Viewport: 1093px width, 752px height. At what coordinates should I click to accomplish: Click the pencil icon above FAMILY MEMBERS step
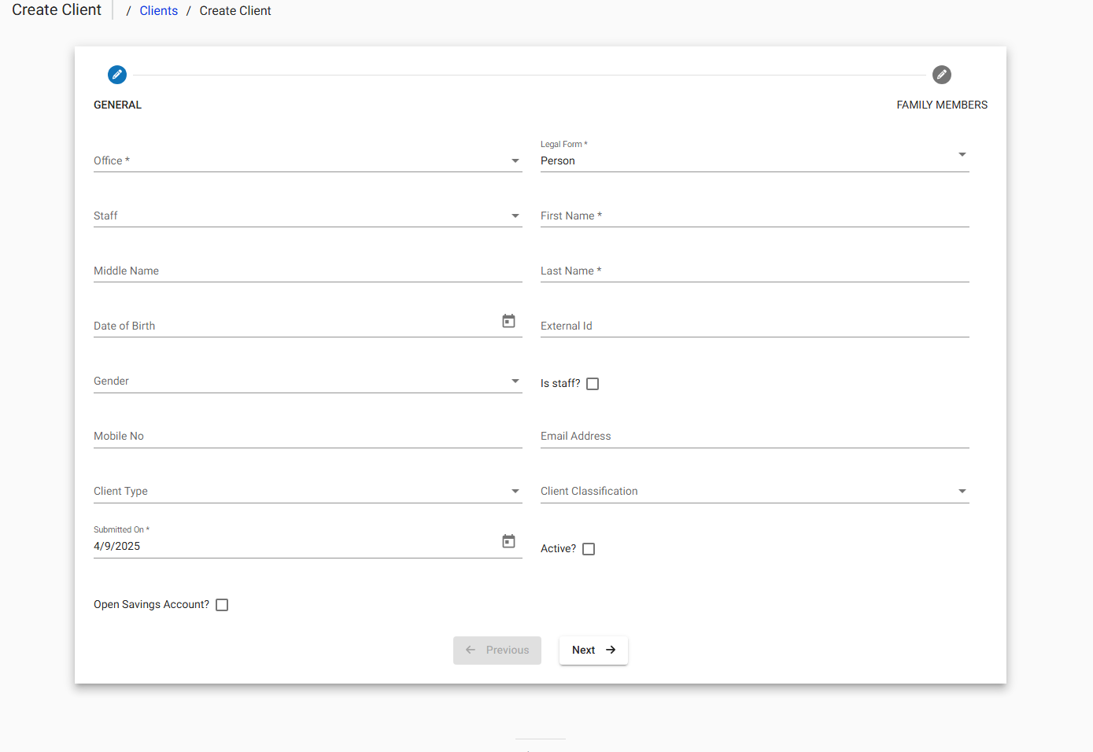942,74
